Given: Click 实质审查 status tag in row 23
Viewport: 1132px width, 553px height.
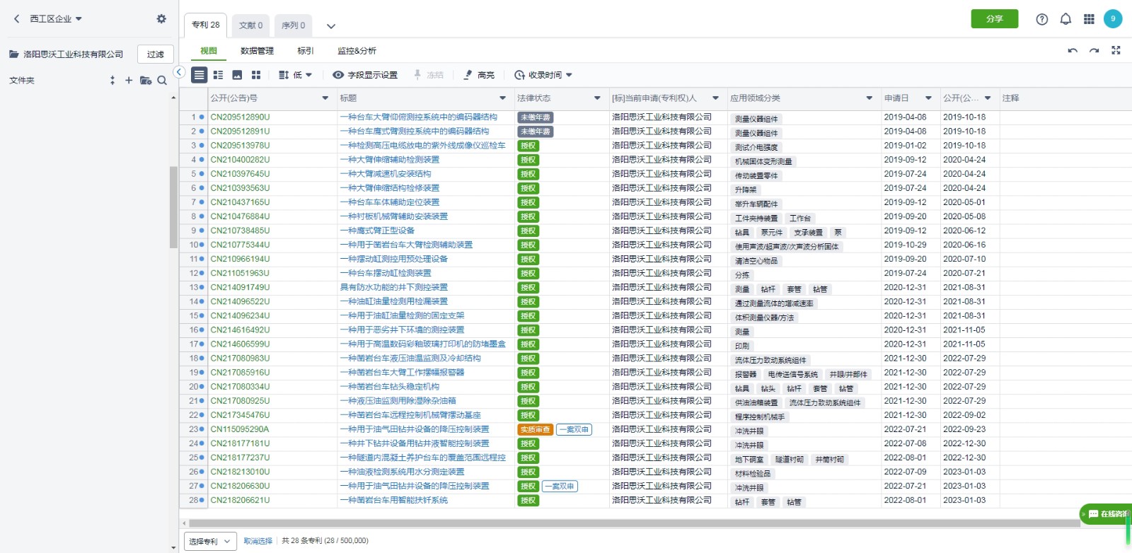Looking at the screenshot, I should [x=535, y=429].
